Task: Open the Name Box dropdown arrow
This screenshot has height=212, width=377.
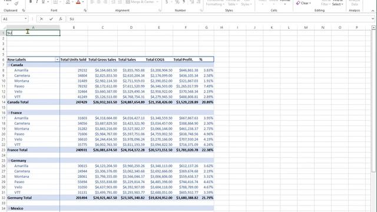Action: 25,19
